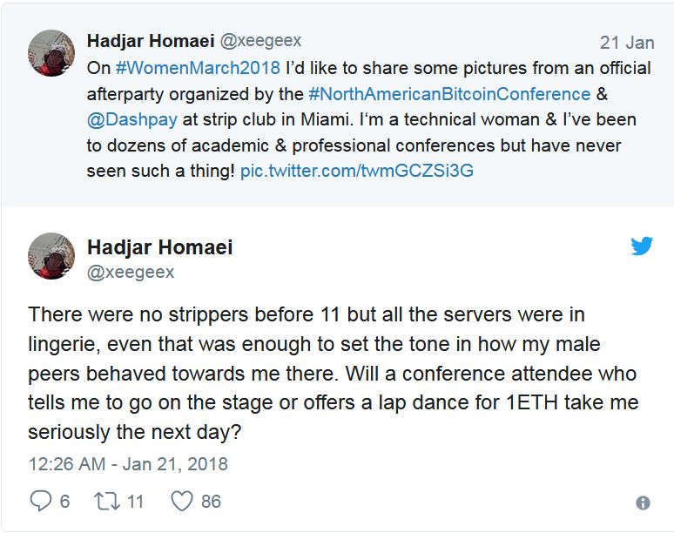Image resolution: width=674 pixels, height=533 pixels.
Task: Open the pic.twitter.com/twmGCZSi3G picture link
Action: click(x=356, y=170)
